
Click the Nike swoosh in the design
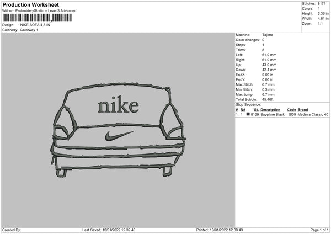point(119,136)
